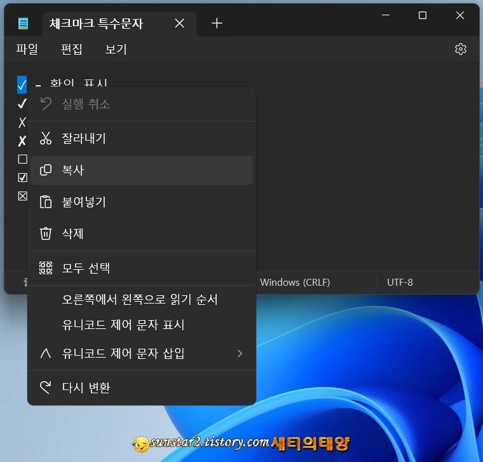This screenshot has height=462, width=483.
Task: Click the scissors cut icon
Action: click(46, 138)
